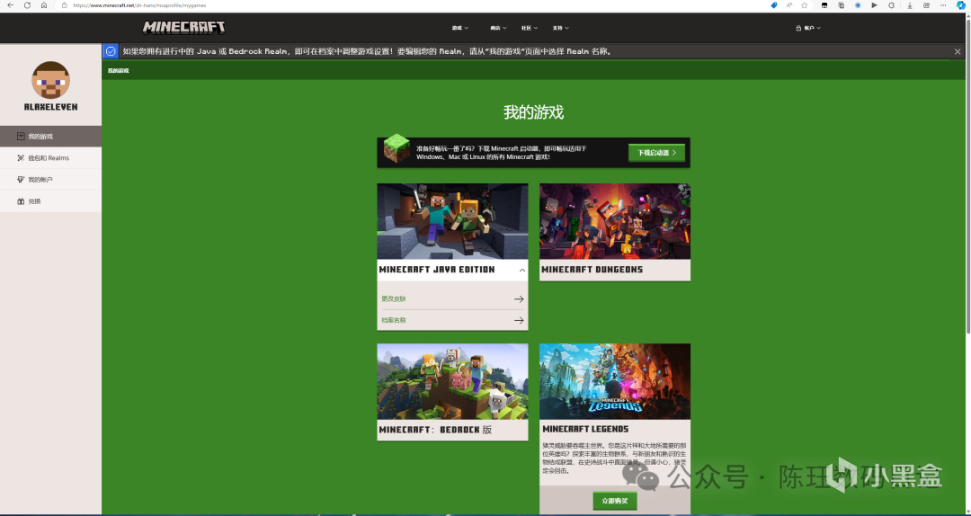971x516 pixels.
Task: Expand the 商店 navigation dropdown
Action: tap(498, 28)
